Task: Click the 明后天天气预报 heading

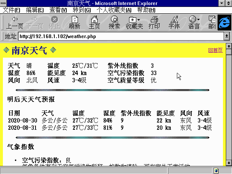Action: (31, 99)
